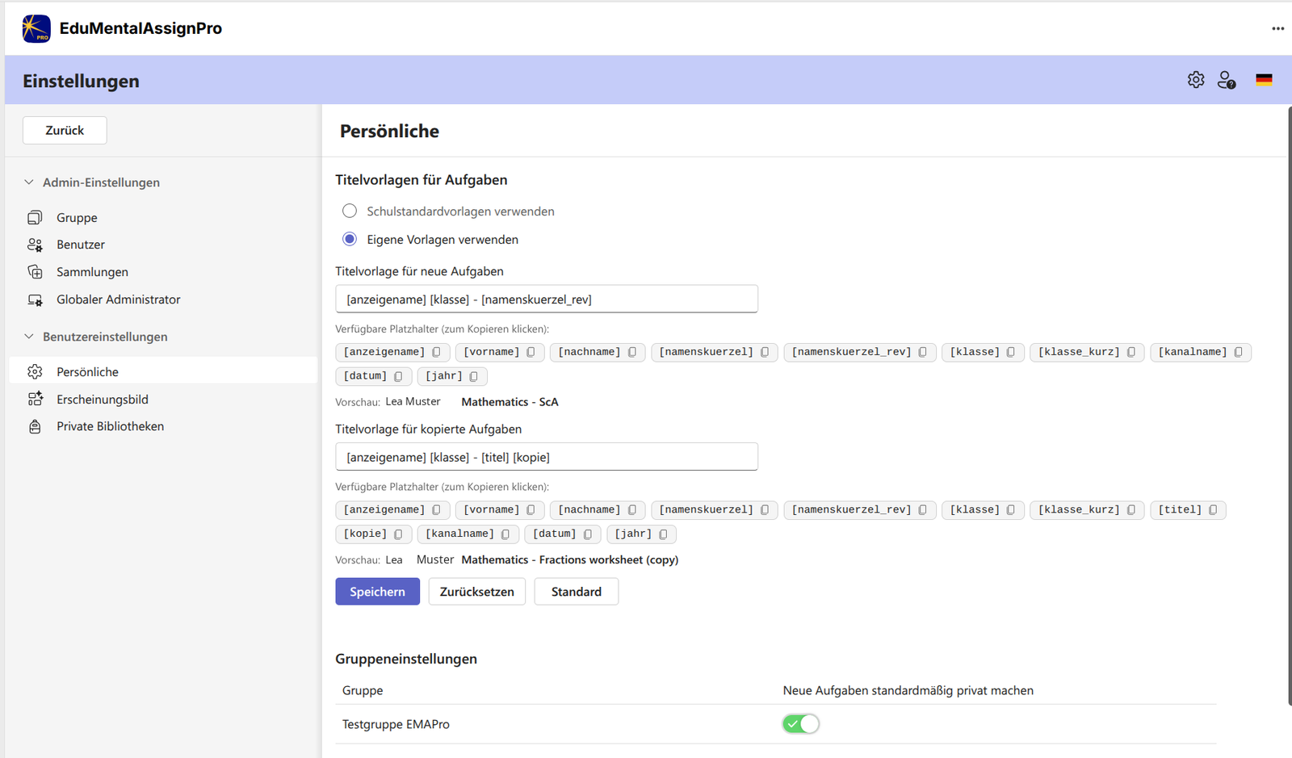1292x758 pixels.
Task: Select Eigene Vorlagen verwenden radio option
Action: [350, 239]
